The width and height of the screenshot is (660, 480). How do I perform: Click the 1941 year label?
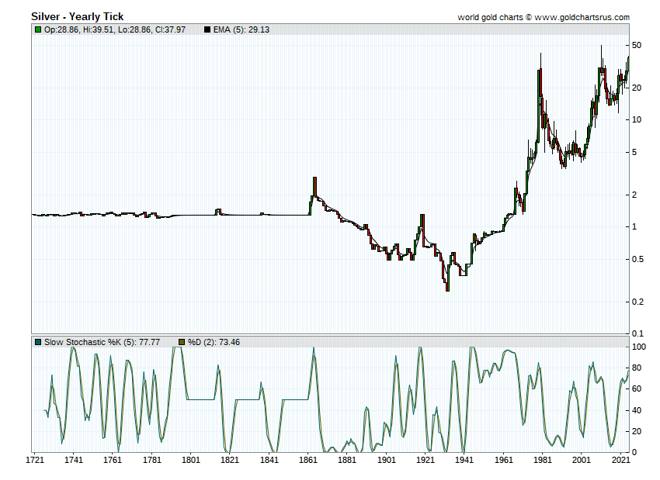[464, 460]
